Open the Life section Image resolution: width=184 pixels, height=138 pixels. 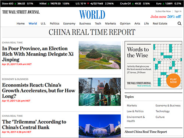coord(146,24)
